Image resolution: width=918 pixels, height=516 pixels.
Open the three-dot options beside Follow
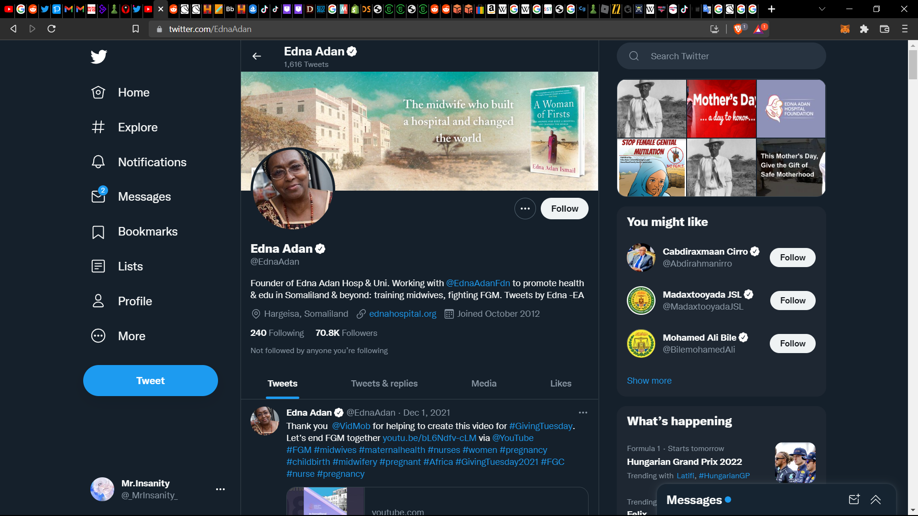point(525,209)
